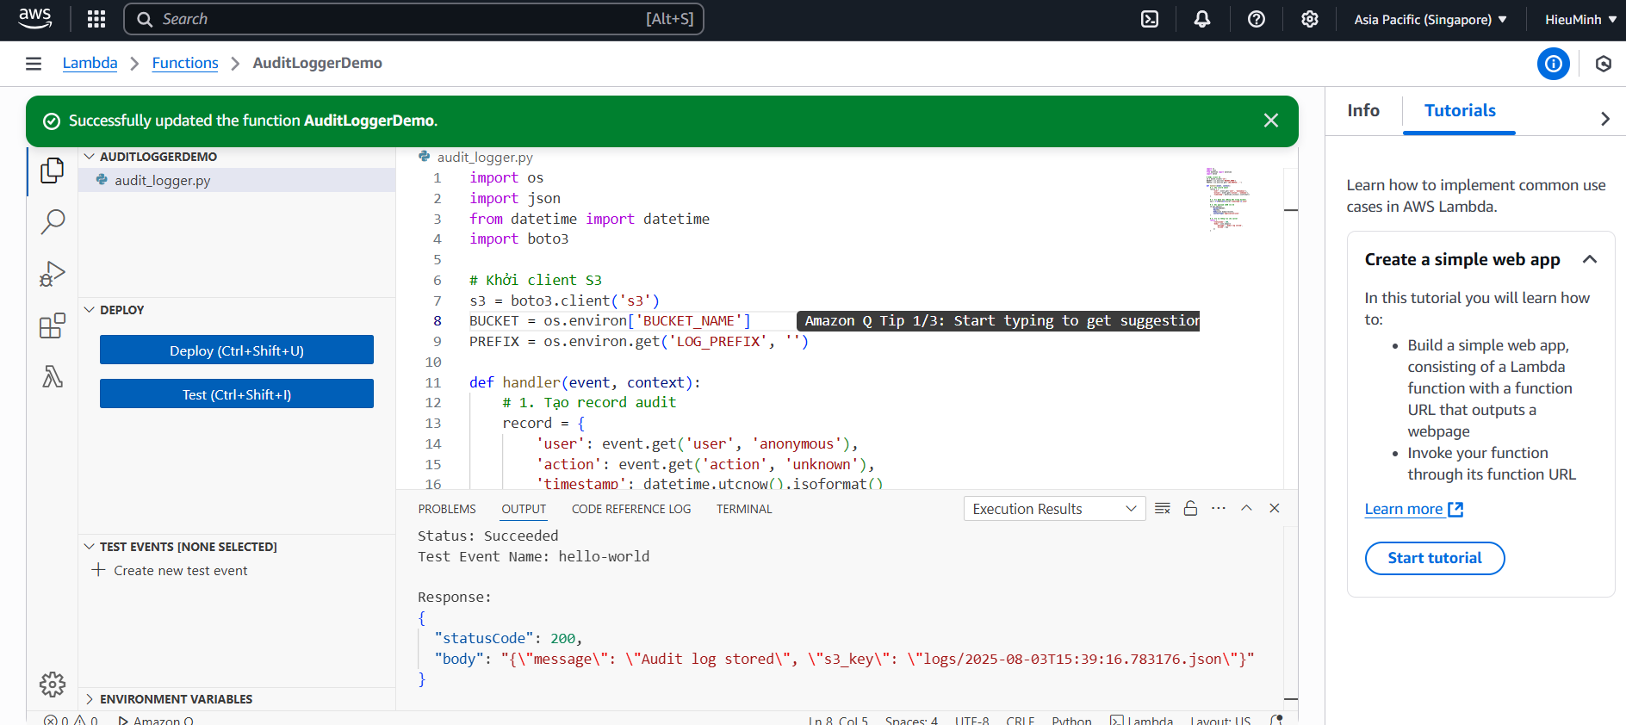Click the hexagon icon beside info circle
Screen dimensions: 1626x725
[x=1604, y=64]
